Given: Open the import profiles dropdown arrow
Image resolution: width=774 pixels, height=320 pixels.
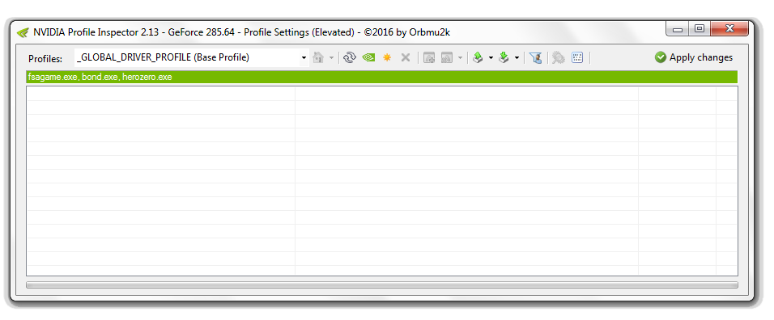Looking at the screenshot, I should coord(517,58).
